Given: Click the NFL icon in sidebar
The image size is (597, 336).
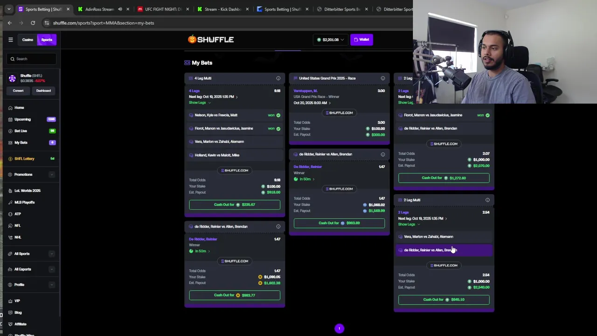Looking at the screenshot, I should click(x=10, y=226).
